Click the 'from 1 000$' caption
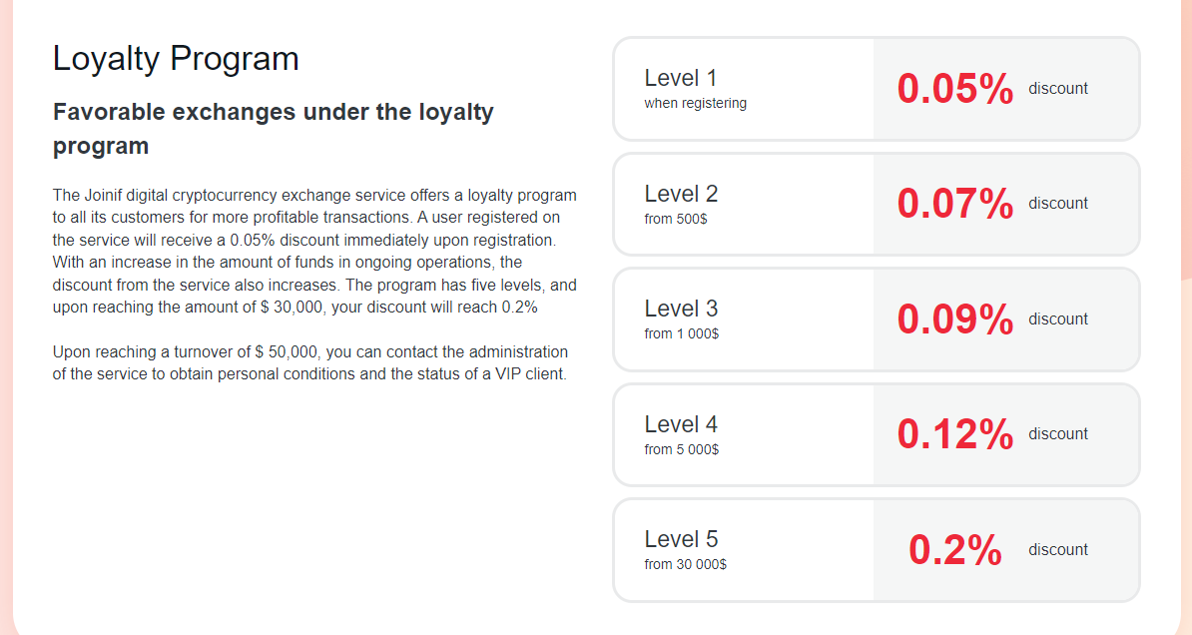 [x=682, y=333]
